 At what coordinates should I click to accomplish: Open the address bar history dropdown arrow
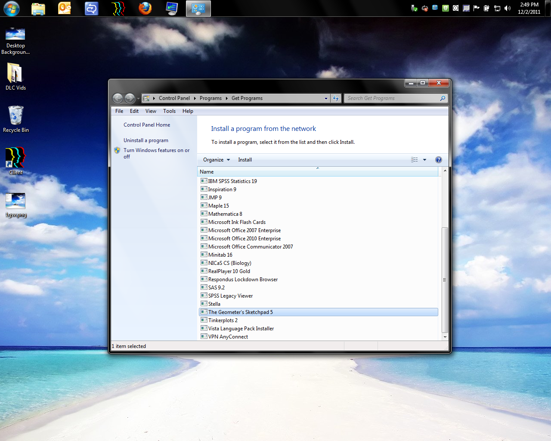[326, 98]
